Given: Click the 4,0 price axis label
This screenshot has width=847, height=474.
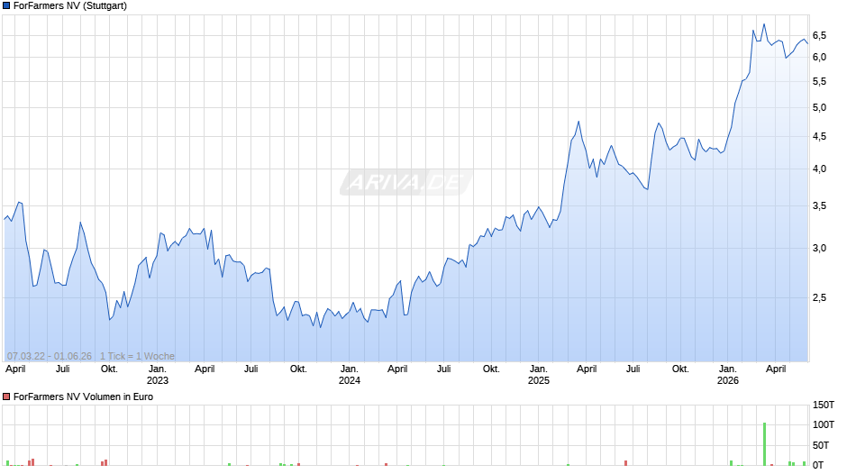Looking at the screenshot, I should click(819, 169).
